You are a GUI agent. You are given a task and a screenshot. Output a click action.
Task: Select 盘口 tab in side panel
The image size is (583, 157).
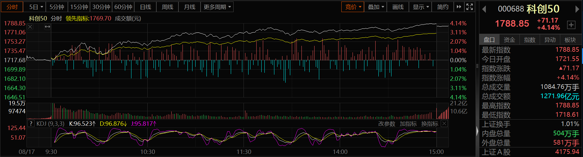coord(489,40)
